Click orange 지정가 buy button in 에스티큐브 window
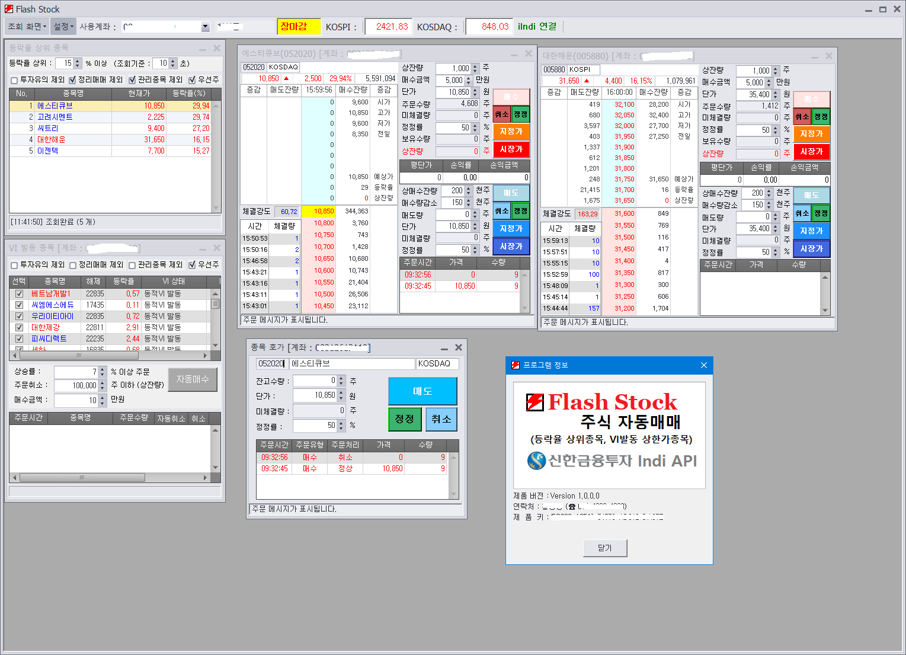906x655 pixels. pos(511,131)
